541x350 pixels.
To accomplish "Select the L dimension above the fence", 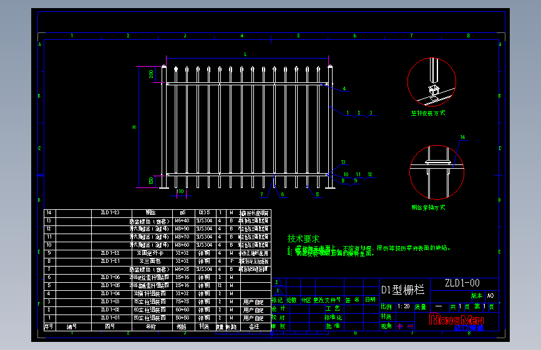I will [x=245, y=54].
